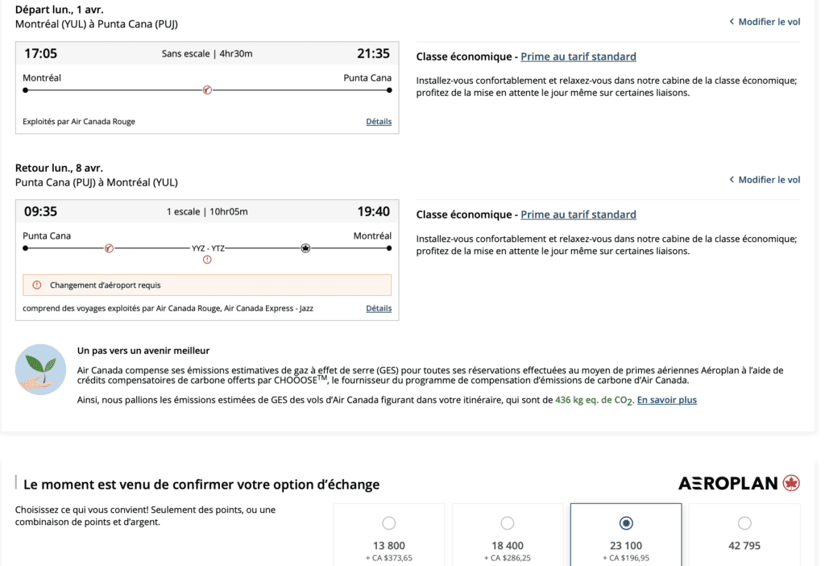Select the 23 100 points + CA $196,95 option
The height and width of the screenshot is (566, 825).
click(626, 523)
